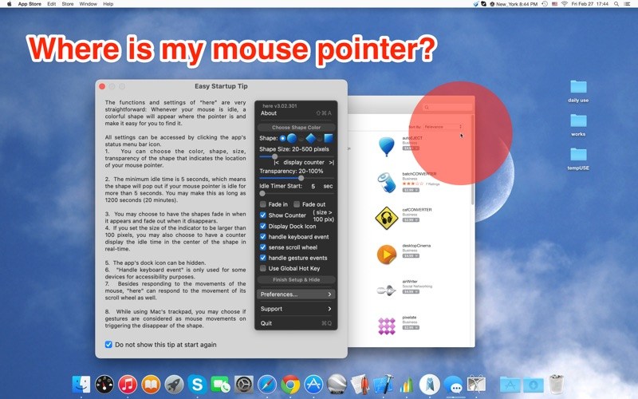The image size is (638, 399).
Task: Expand the Support submenu
Action: [x=296, y=309]
